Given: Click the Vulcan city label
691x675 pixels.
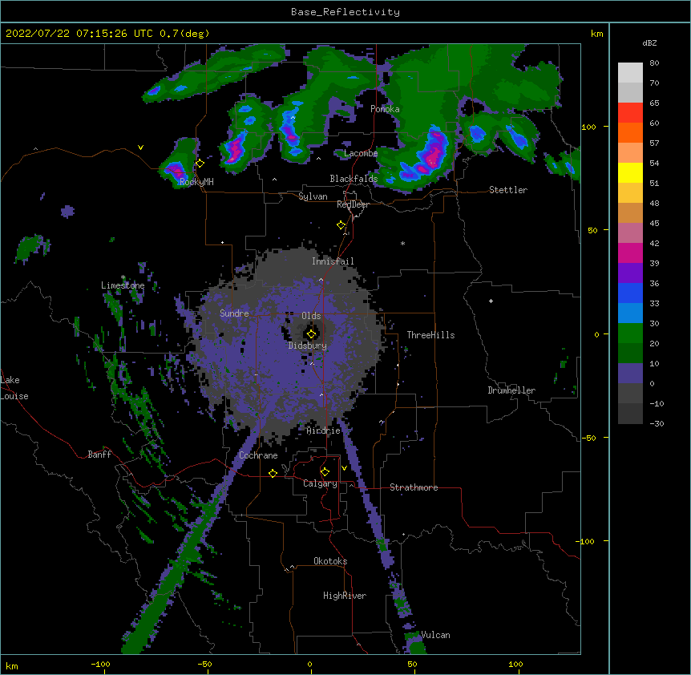Looking at the screenshot, I should [x=435, y=635].
